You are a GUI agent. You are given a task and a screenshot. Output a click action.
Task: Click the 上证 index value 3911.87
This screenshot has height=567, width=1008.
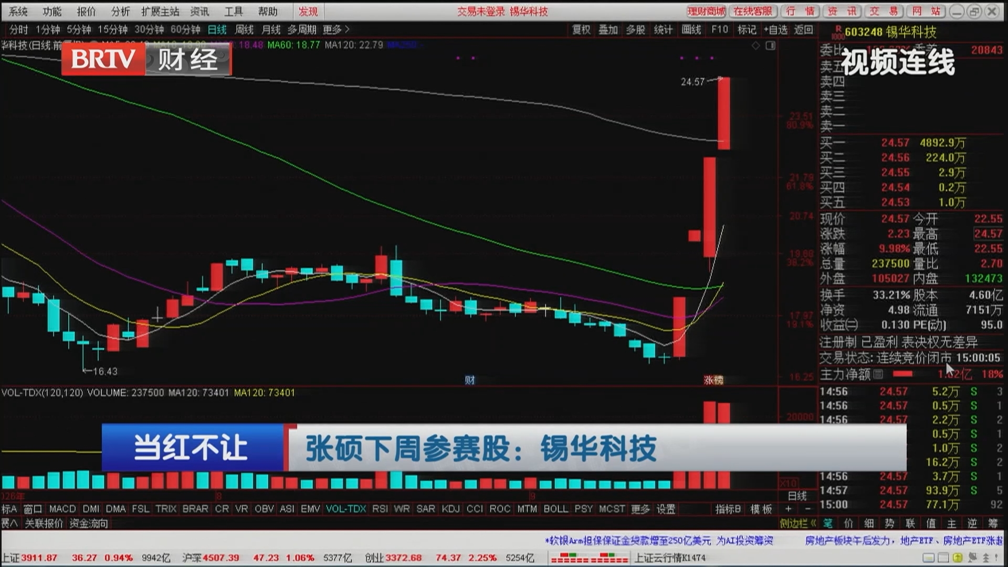click(x=39, y=558)
